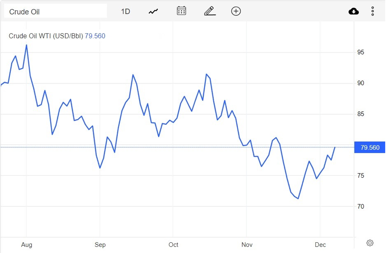
Task: Click the 85 price axis label
Action: 361,114
